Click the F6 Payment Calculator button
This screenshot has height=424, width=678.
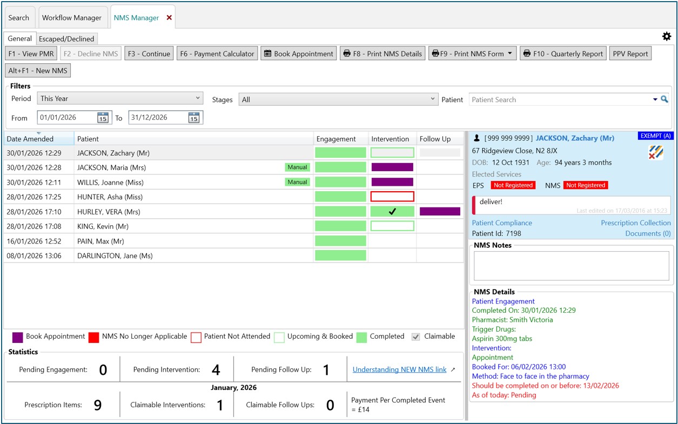tap(217, 54)
